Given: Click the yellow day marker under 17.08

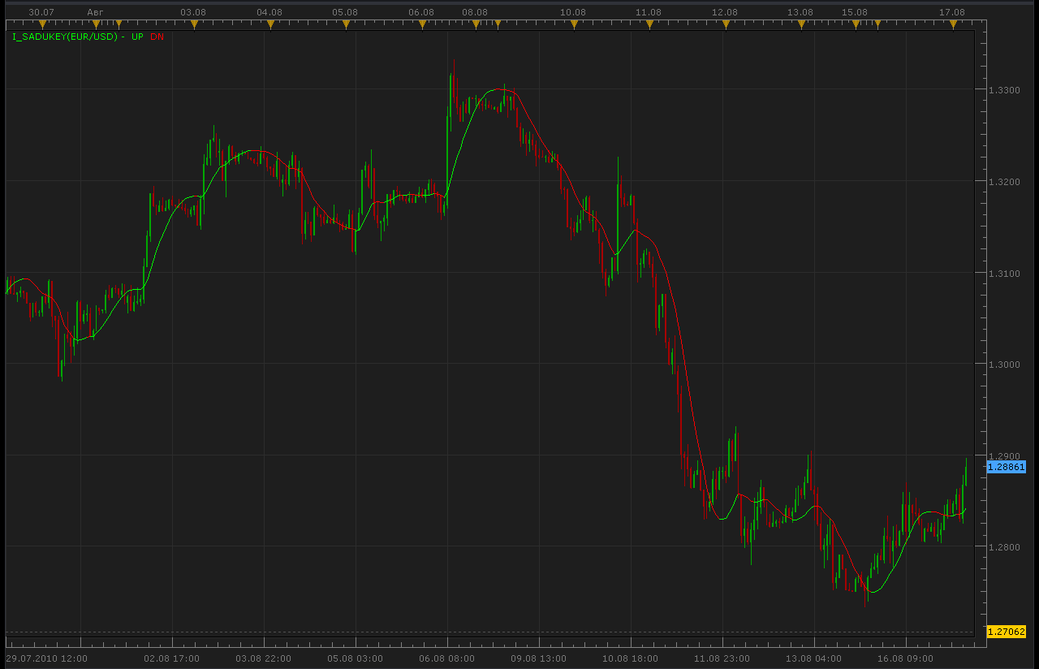Looking at the screenshot, I should tap(953, 25).
